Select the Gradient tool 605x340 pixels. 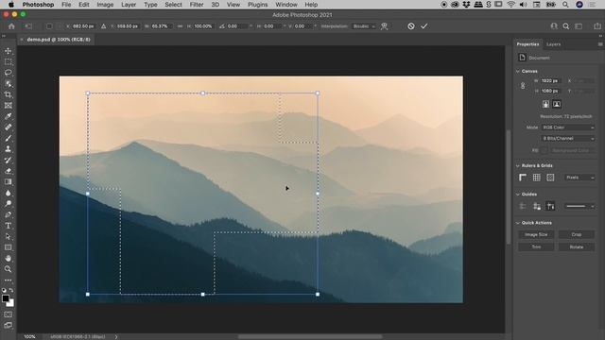point(9,181)
